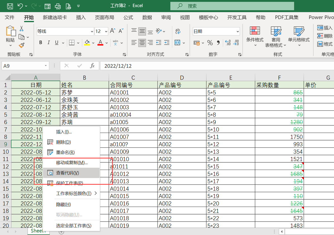Image resolution: width=334 pixels, height=235 pixels.
Task: Merge and center the cells
Action: click(x=178, y=43)
